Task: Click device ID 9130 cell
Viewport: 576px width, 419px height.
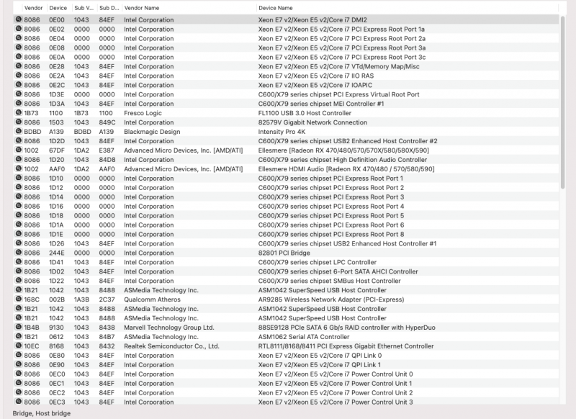Action: 56,328
